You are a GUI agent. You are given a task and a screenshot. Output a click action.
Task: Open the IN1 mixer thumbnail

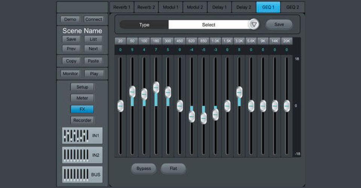point(82,135)
